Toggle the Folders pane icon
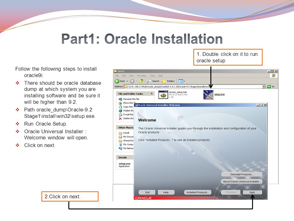The height and width of the screenshot is (221, 294). [x=164, y=81]
